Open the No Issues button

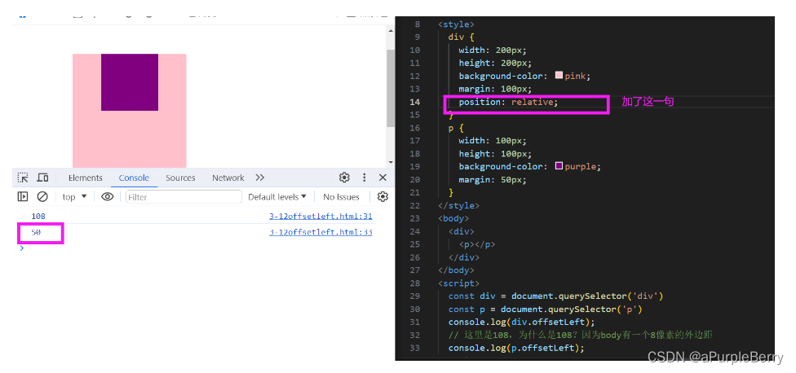click(341, 196)
